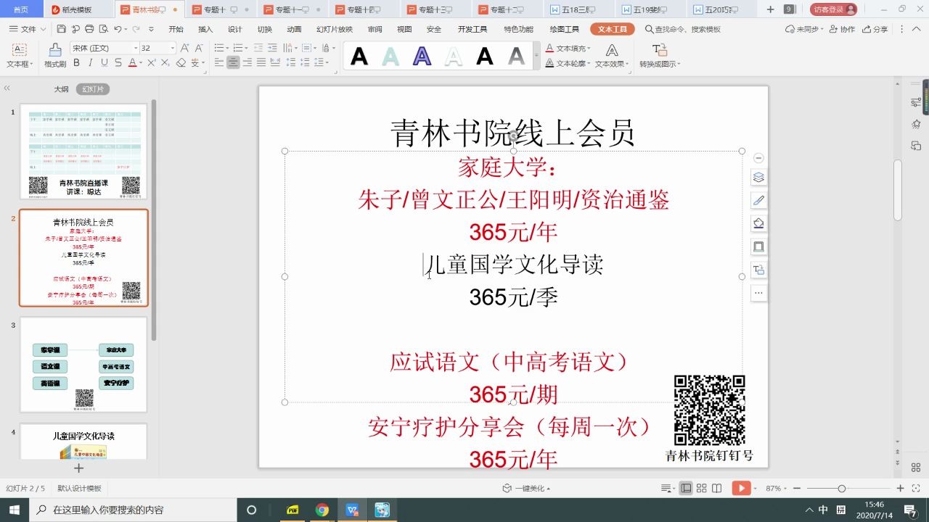Toggle Strikethrough formatting
Viewport: 929px width, 522px height.
[118, 63]
